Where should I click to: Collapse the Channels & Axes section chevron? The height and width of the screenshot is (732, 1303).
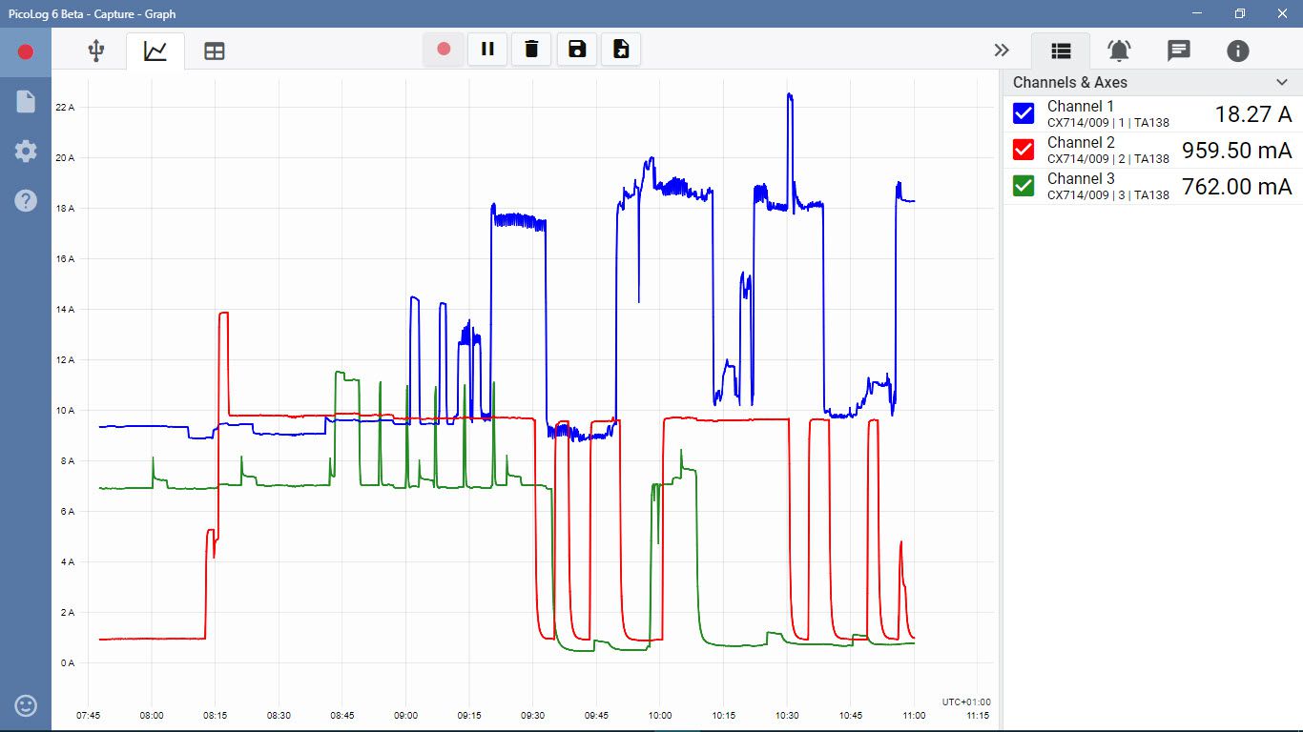coord(1281,83)
